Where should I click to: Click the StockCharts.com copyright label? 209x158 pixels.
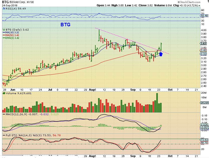click(189, 2)
